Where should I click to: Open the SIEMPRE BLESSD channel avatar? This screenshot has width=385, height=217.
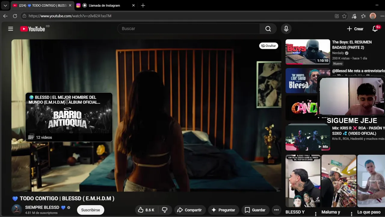tap(17, 210)
